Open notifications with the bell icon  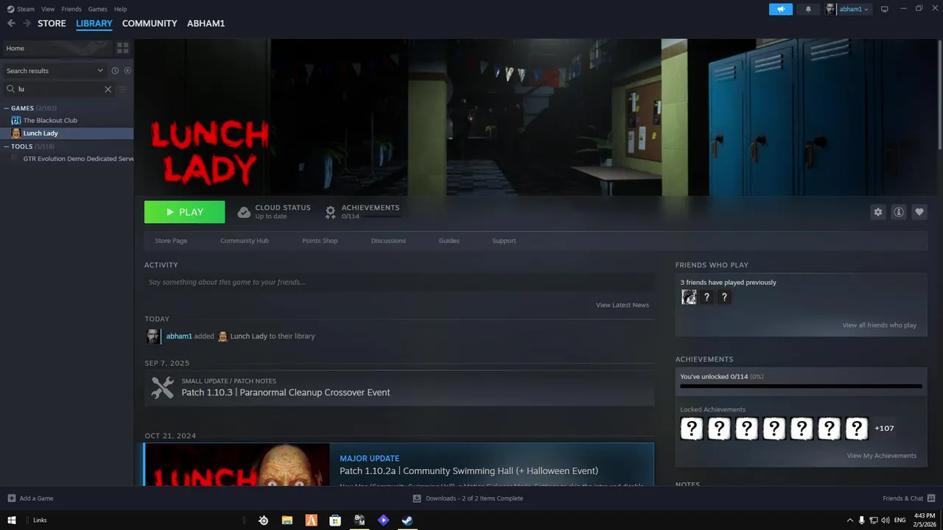808,9
